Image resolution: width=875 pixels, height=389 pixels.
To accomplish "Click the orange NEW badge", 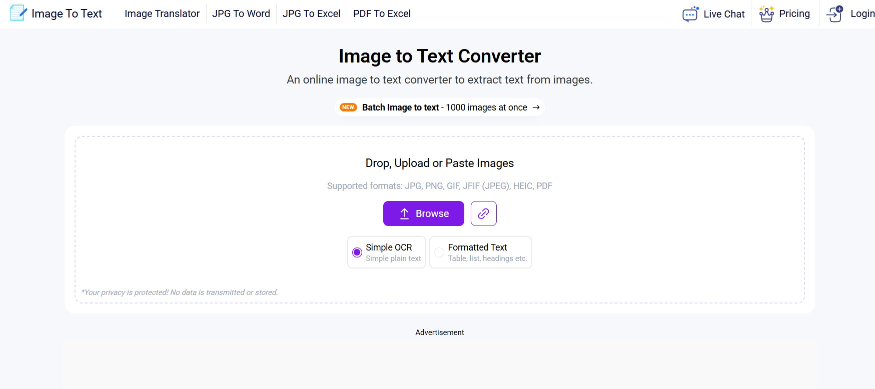I will (x=348, y=107).
